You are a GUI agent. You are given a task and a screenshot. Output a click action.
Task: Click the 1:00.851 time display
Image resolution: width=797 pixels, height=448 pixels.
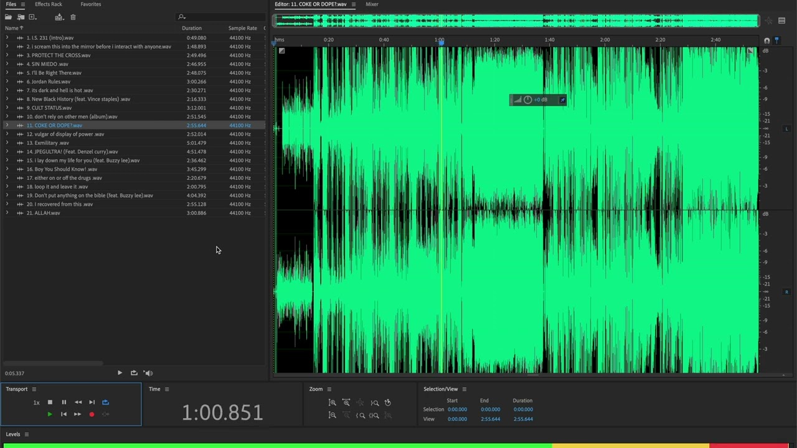pyautogui.click(x=222, y=413)
